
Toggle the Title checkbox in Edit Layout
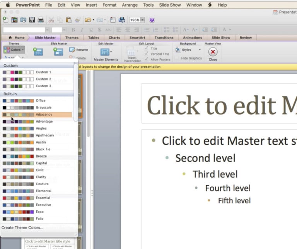(x=146, y=48)
